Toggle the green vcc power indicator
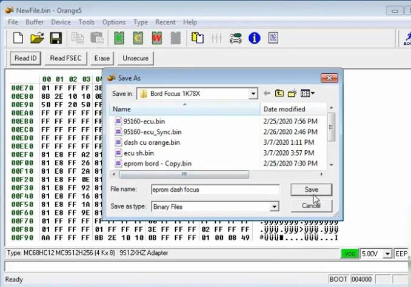The height and width of the screenshot is (287, 411). tap(349, 253)
